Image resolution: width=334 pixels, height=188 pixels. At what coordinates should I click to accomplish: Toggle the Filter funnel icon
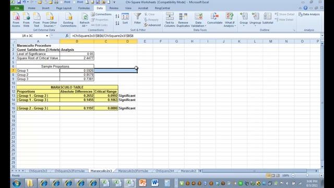tap(137, 19)
